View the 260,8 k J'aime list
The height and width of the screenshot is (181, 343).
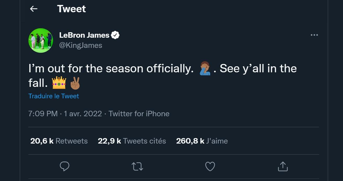(202, 141)
